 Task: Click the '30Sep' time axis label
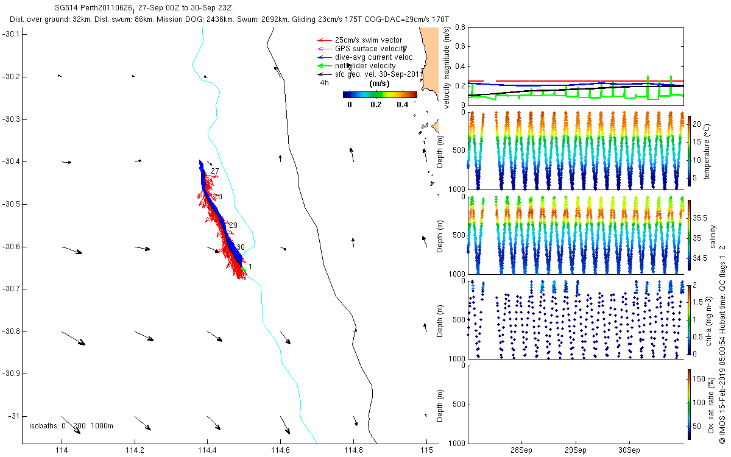click(x=629, y=451)
